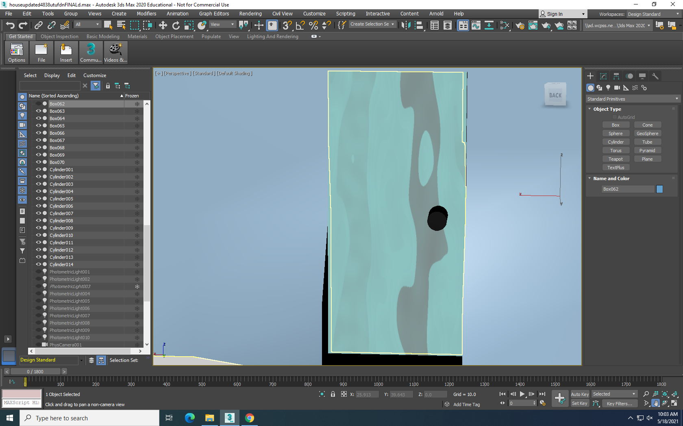Toggle visibility eye for Cylinder014
The height and width of the screenshot is (426, 683).
click(39, 264)
